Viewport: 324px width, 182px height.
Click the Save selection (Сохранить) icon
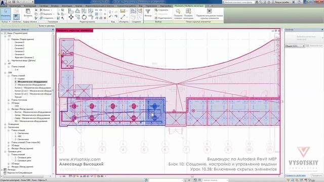[x=161, y=10]
